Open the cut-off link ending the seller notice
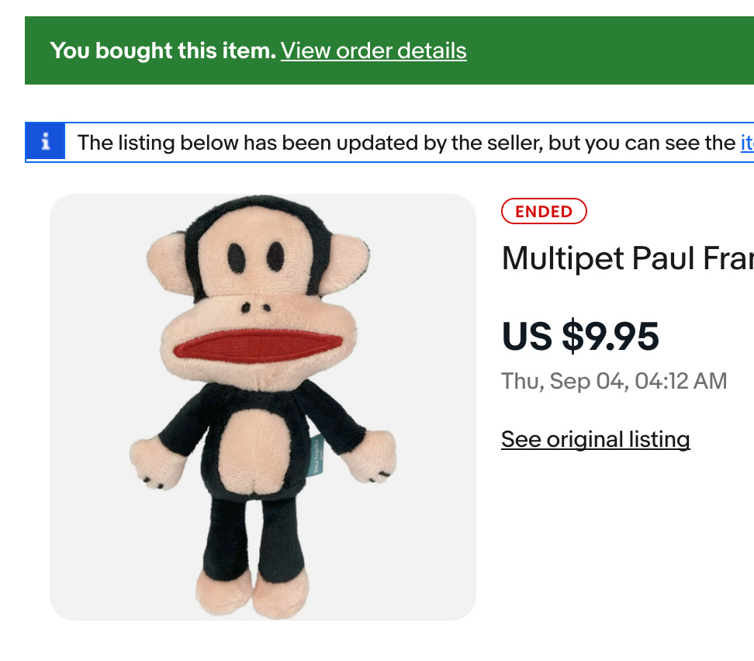 tap(747, 143)
